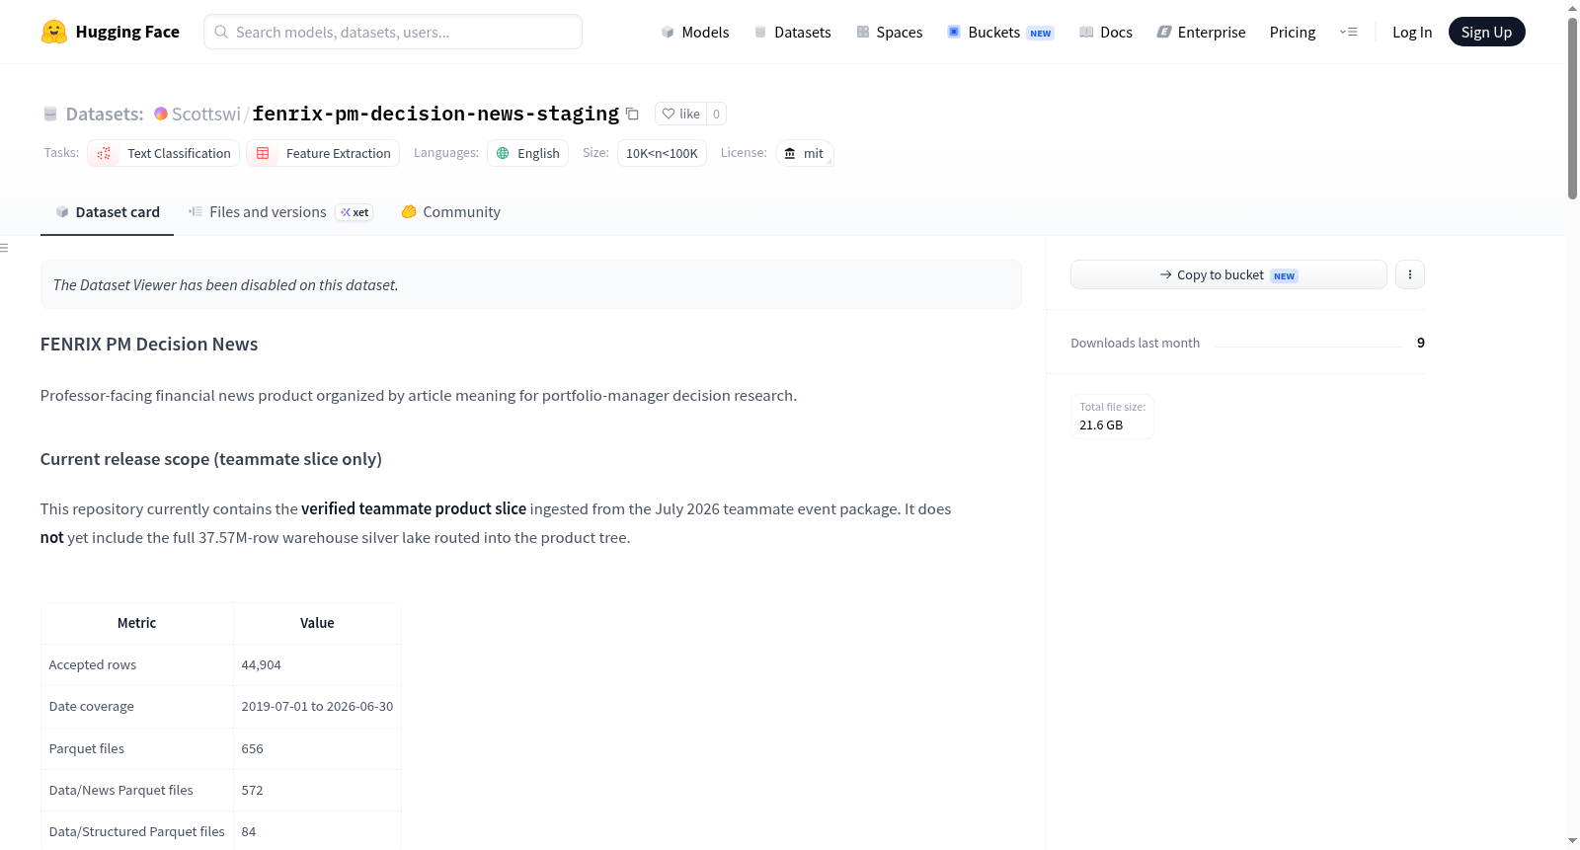Screen dimensions: 1580x850
Task: Click the '2019-07-01 to 2026-06-30' cell
Action: [x=317, y=706]
